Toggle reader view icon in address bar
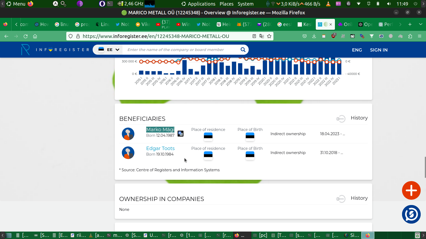 [254, 36]
